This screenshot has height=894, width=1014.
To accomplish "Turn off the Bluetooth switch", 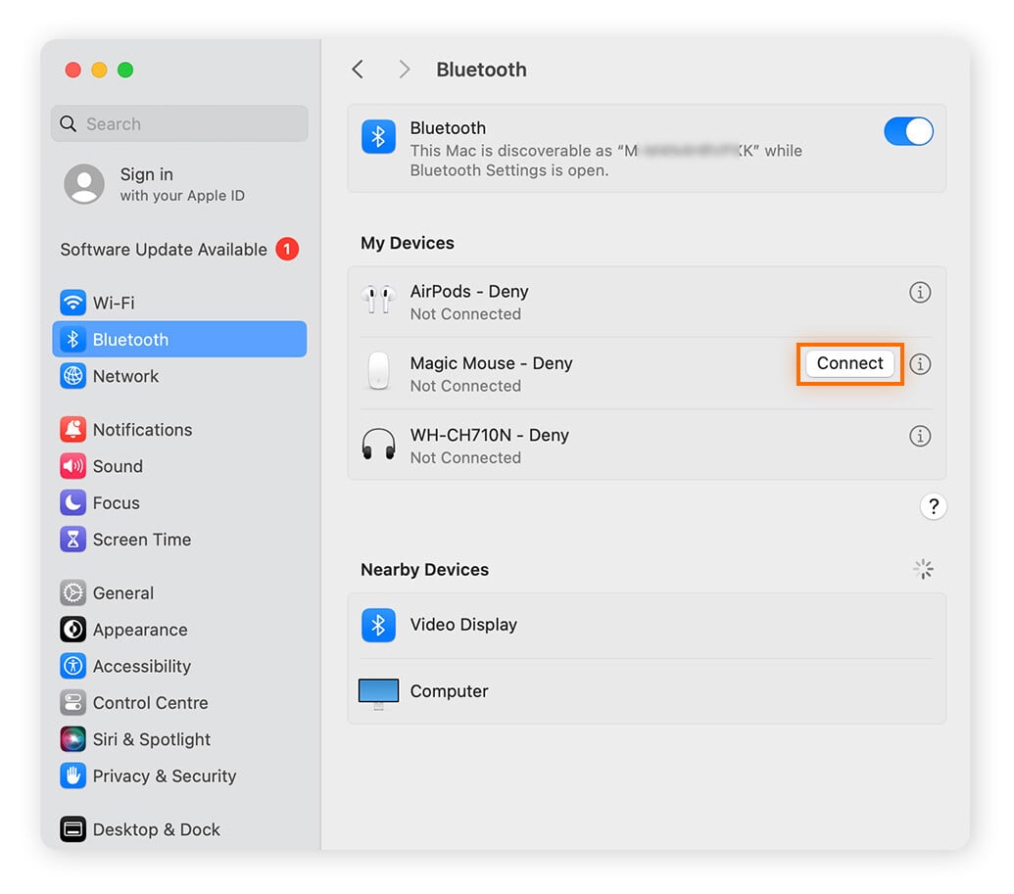I will [x=907, y=132].
